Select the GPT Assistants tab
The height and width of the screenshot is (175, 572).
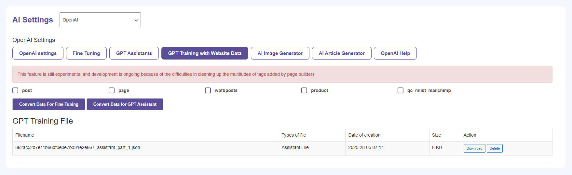134,53
